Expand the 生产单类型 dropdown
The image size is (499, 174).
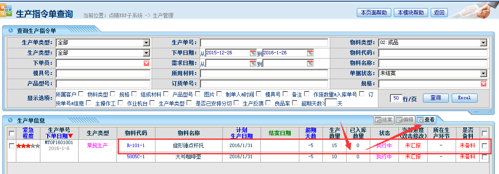click(x=146, y=43)
